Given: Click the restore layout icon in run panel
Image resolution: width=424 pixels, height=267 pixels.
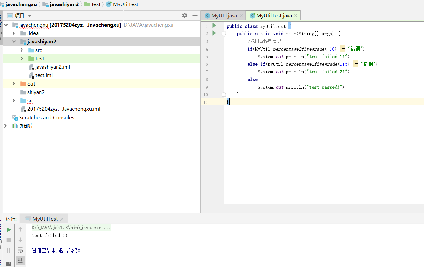Looking at the screenshot, I should (9, 263).
